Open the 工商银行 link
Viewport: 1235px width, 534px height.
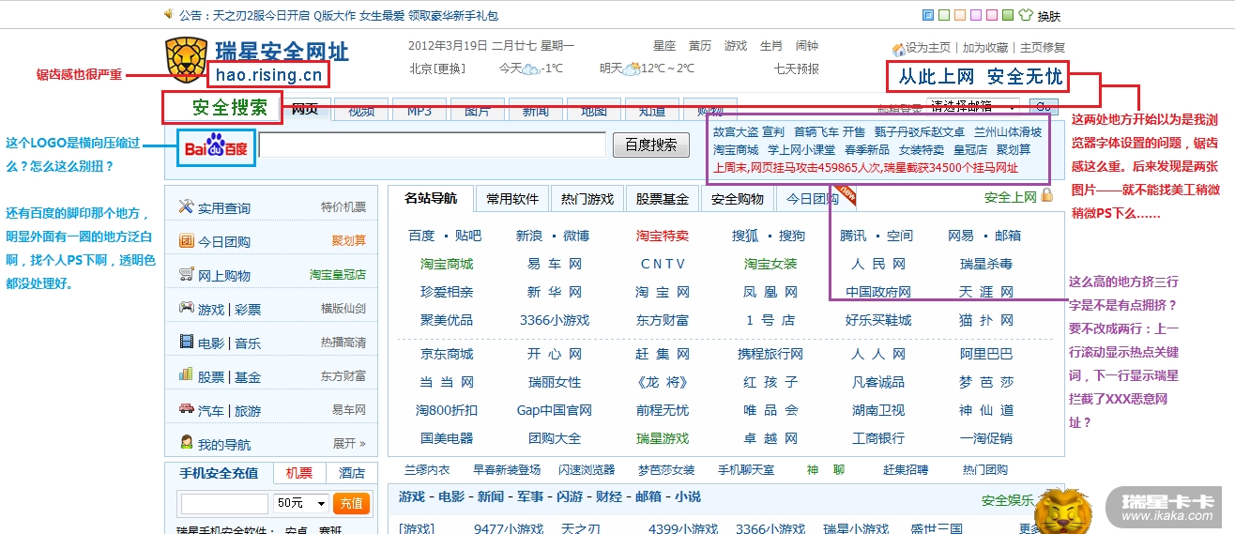[x=878, y=438]
